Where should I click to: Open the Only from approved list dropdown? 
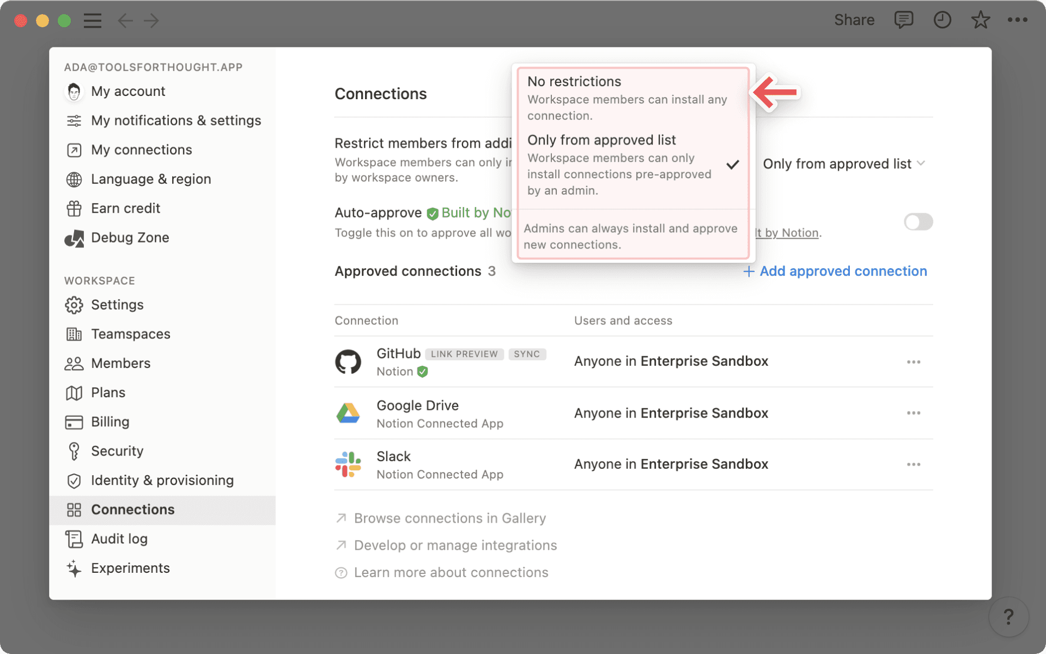pyautogui.click(x=844, y=163)
